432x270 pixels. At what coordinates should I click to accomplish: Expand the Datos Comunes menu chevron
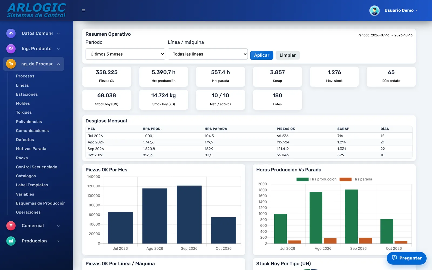[x=58, y=33]
